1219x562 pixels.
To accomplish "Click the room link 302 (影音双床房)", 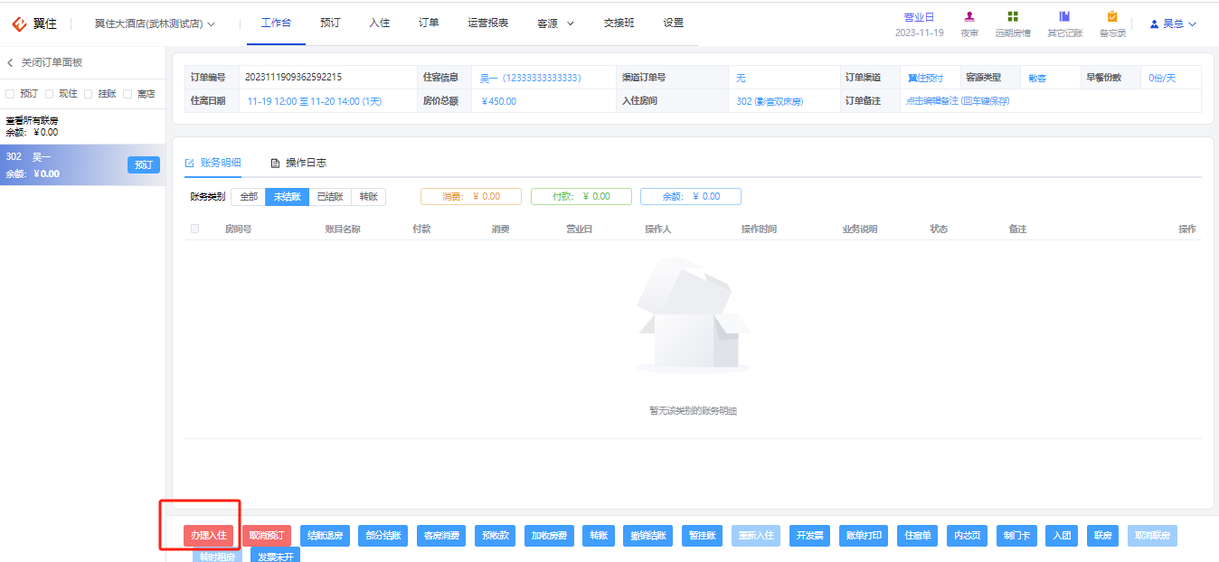I will (770, 101).
